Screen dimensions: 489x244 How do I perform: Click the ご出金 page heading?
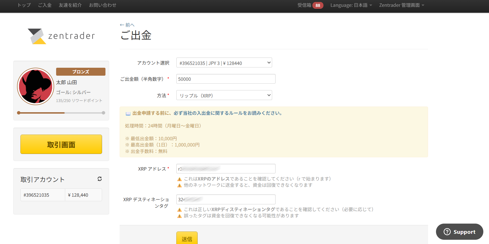tap(136, 35)
